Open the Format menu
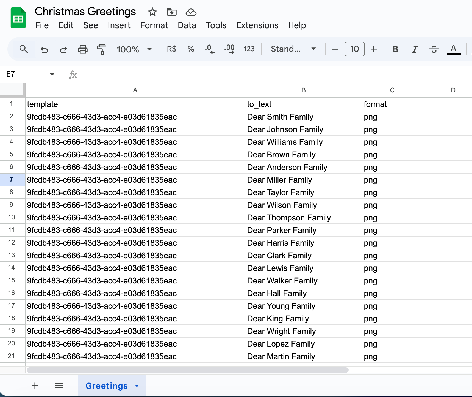 point(154,25)
